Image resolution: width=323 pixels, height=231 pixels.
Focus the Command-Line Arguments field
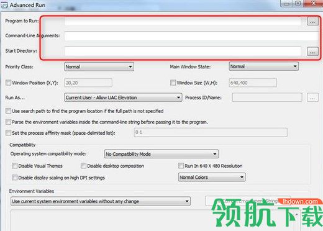coord(191,36)
